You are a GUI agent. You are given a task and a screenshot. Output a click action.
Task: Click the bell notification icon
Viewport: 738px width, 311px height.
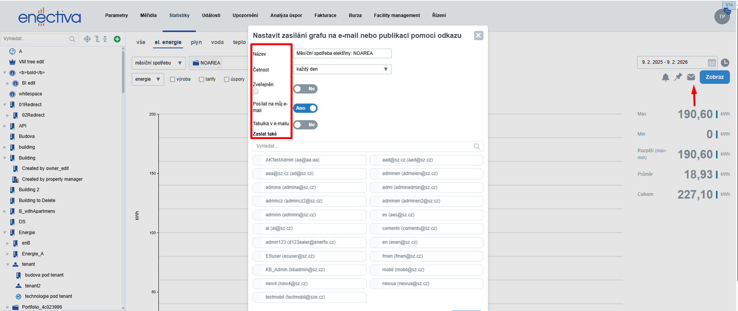(665, 77)
